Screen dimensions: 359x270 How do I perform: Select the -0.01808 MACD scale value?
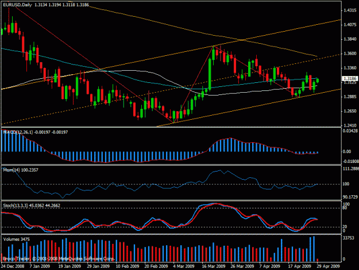pos(350,162)
